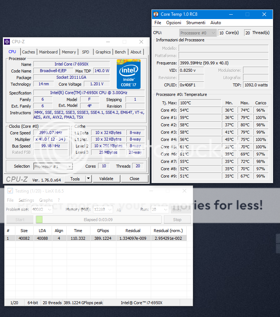Click the Intel Core i7 logo badge
Screen dimensions: 280x317
tap(128, 74)
